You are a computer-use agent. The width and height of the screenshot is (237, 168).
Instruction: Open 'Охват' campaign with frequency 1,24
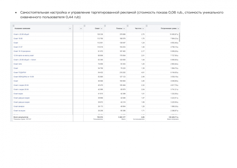click(16, 43)
